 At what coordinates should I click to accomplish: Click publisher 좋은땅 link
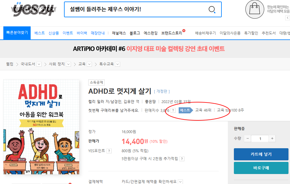pos(150,102)
